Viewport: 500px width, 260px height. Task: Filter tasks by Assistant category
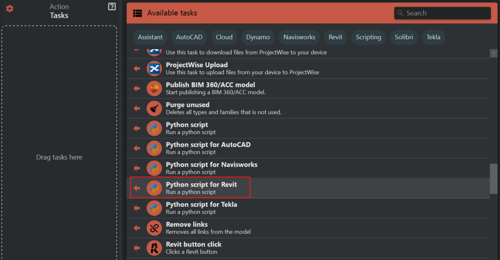pos(150,37)
